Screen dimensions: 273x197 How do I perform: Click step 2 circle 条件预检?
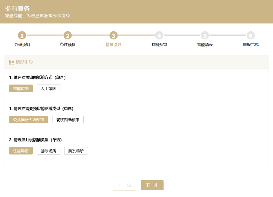pyautogui.click(x=67, y=36)
